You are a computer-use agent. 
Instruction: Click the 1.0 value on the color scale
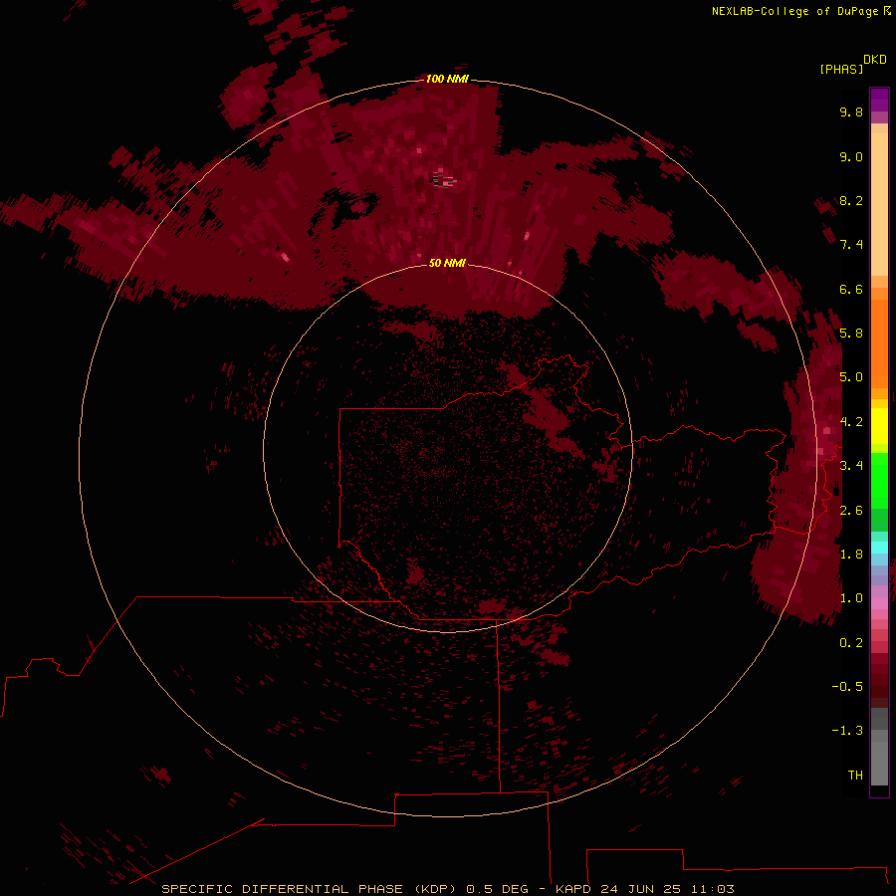[851, 598]
